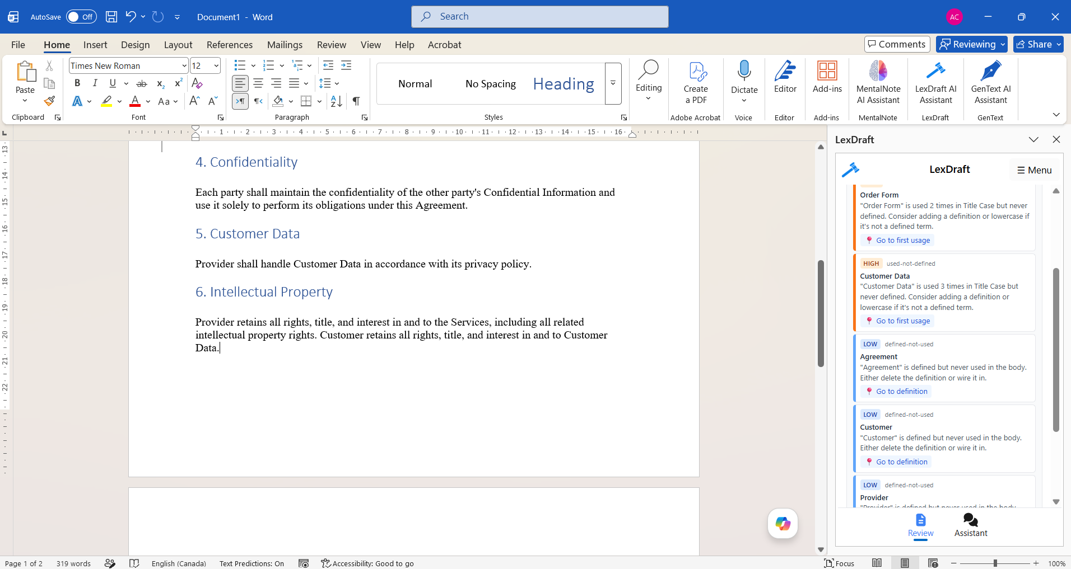The image size is (1071, 569).
Task: Apply yellow text highlight color
Action: point(106,101)
